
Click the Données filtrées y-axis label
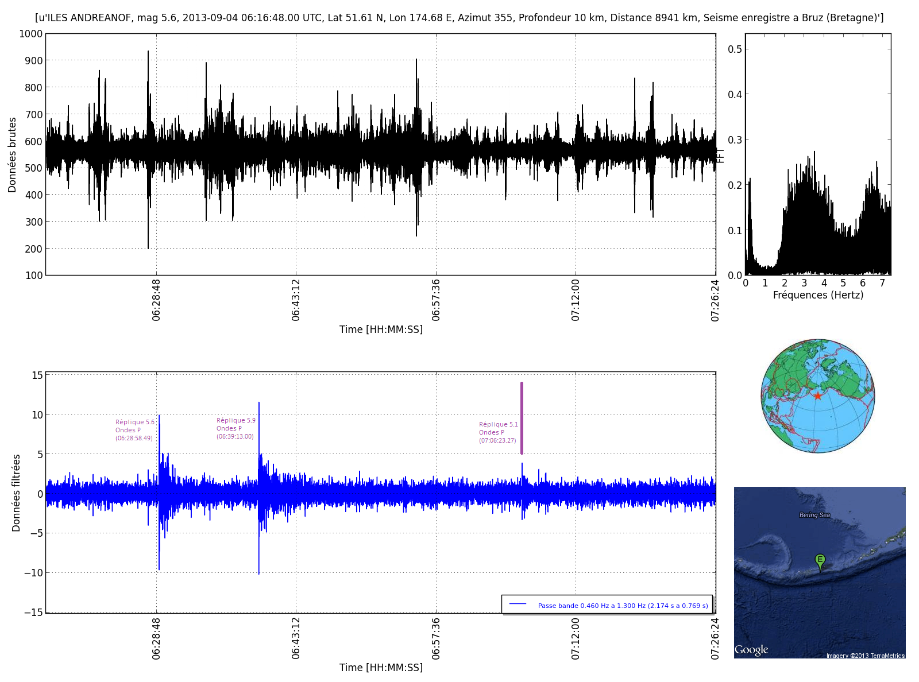[16, 493]
